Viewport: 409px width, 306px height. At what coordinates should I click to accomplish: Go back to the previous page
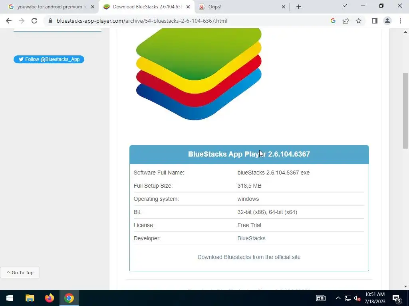coord(9,21)
